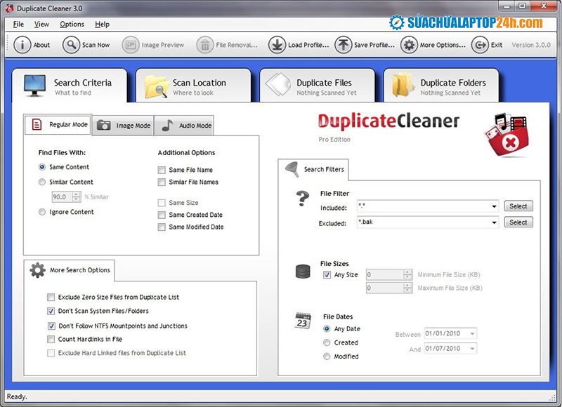Expand the Included file filter dropdown

coord(494,206)
